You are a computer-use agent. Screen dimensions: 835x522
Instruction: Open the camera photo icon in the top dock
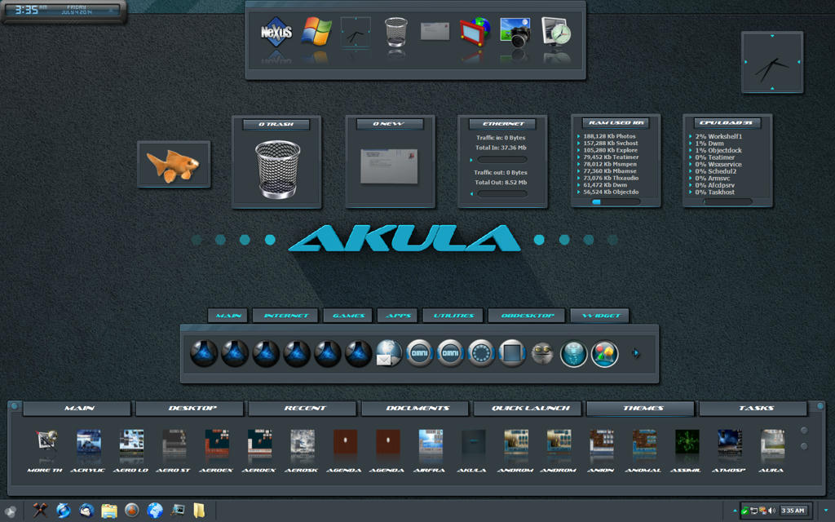[515, 32]
